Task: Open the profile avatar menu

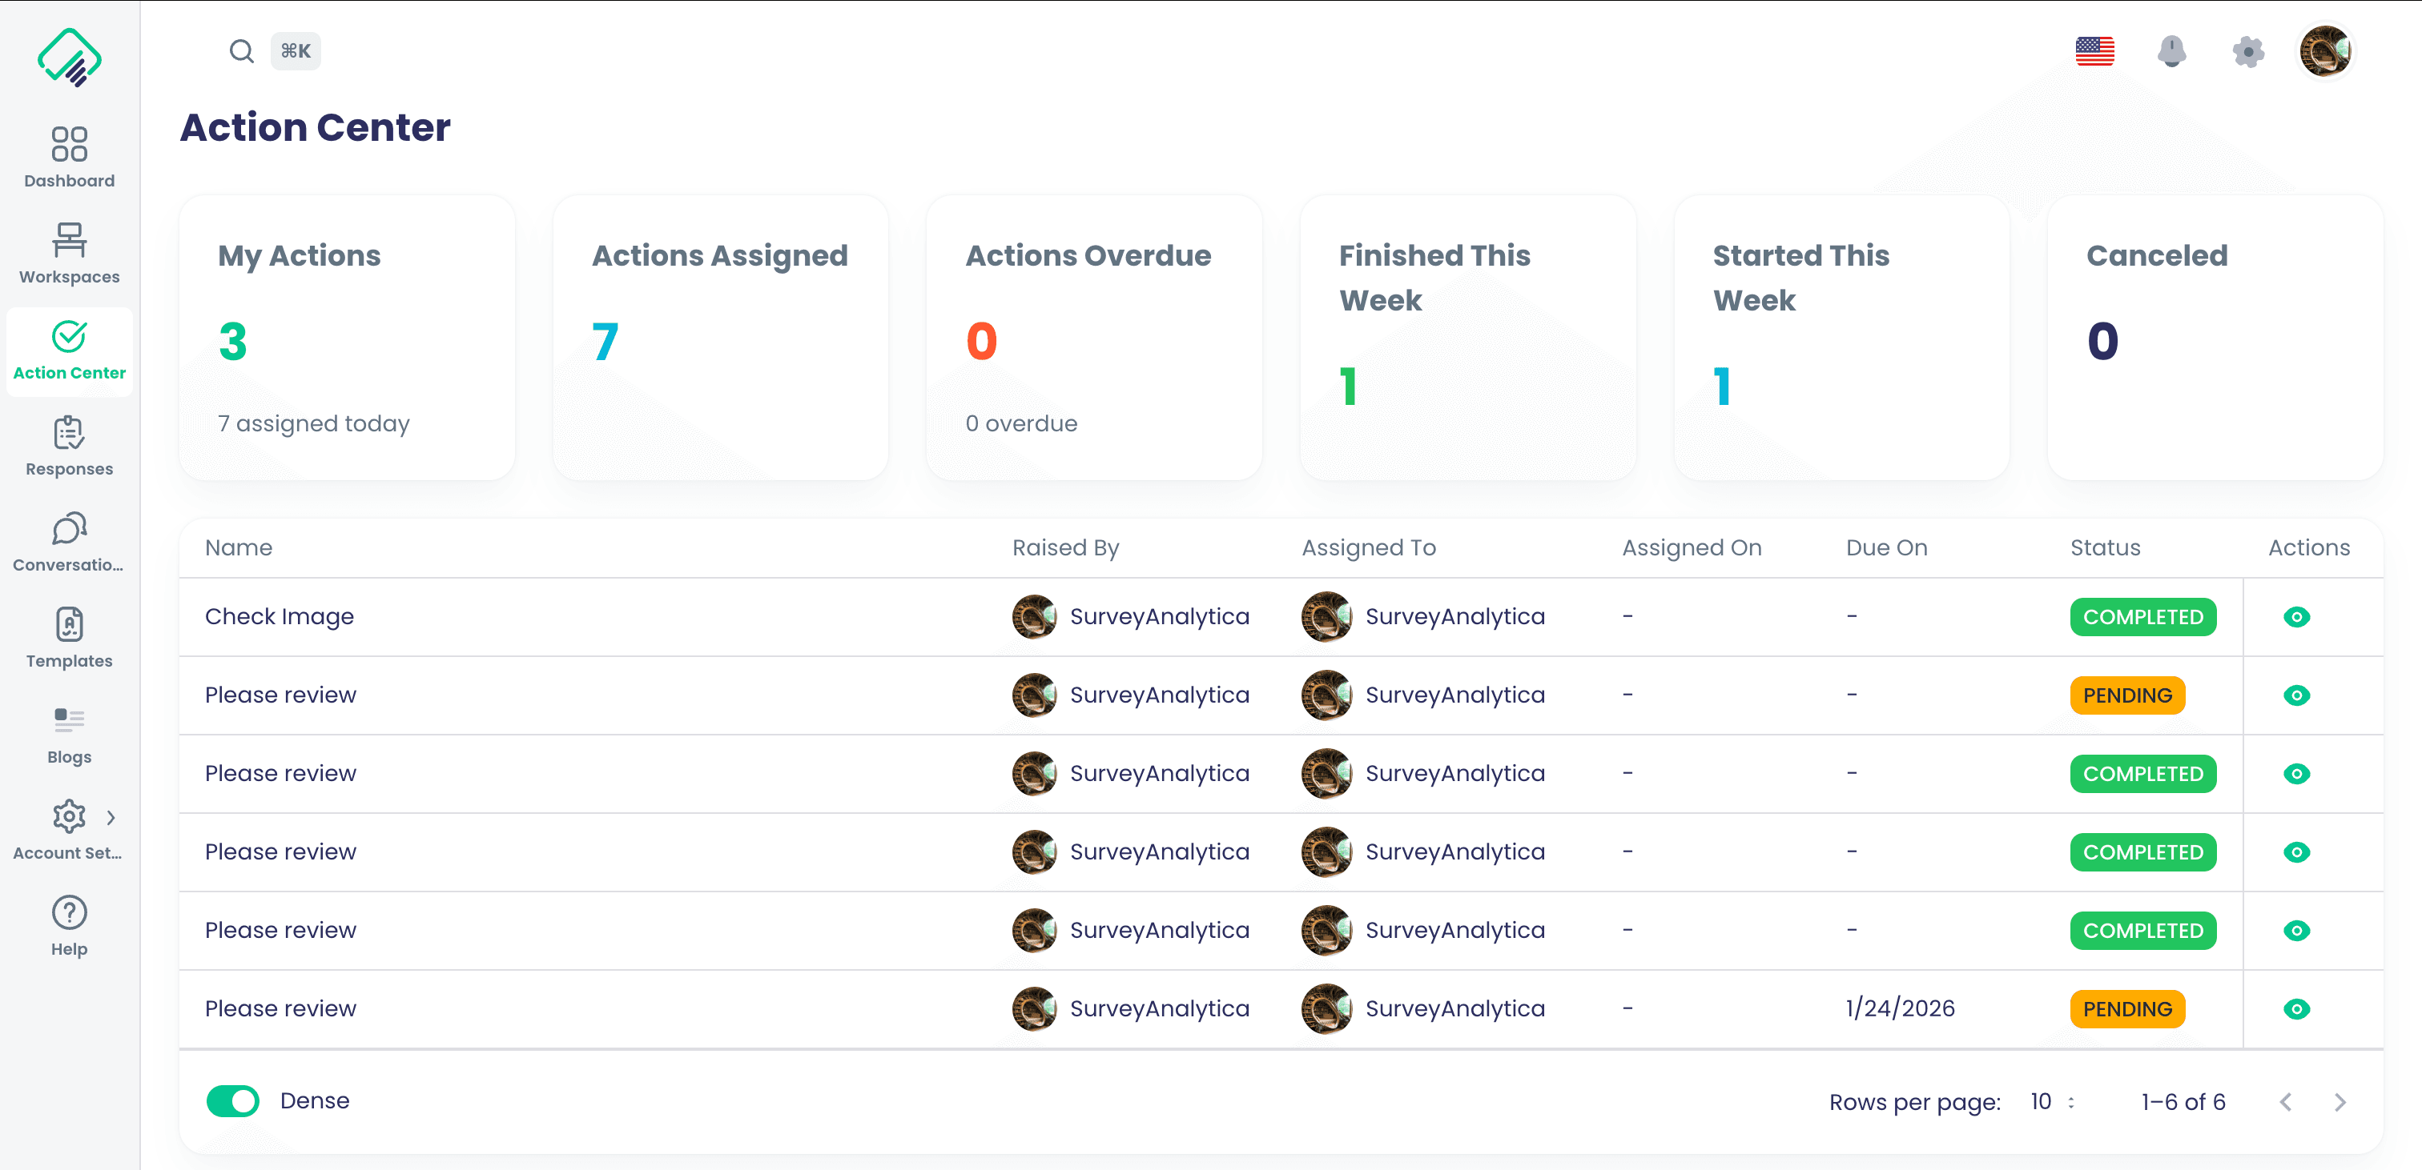Action: [x=2325, y=52]
